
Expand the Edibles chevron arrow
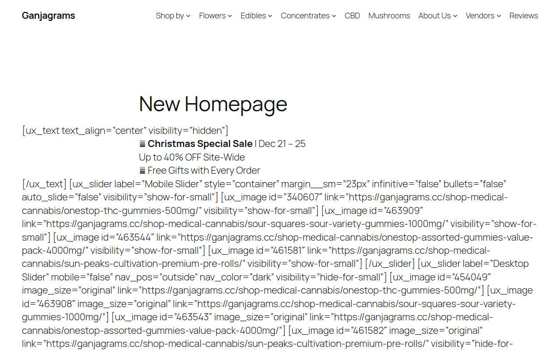point(270,16)
